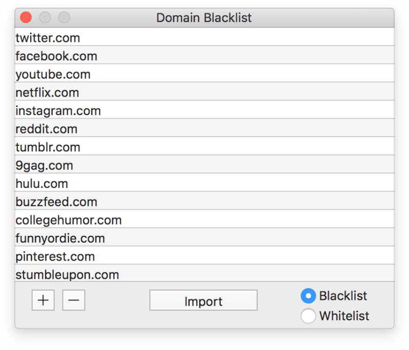
Task: Switch to Whitelist mode
Action: tap(308, 316)
